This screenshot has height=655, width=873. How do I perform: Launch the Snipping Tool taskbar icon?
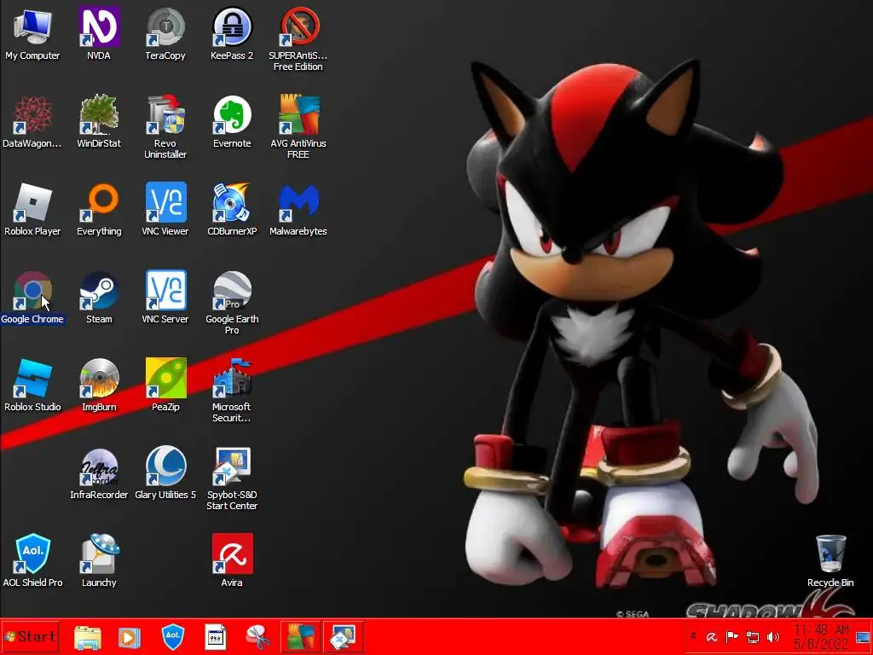point(257,637)
